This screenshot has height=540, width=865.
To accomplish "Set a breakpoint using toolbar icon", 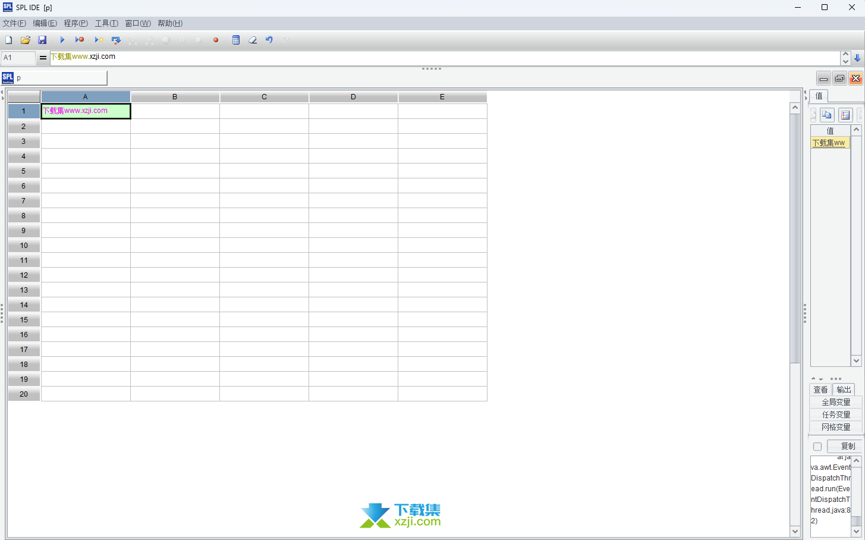I will tap(216, 40).
